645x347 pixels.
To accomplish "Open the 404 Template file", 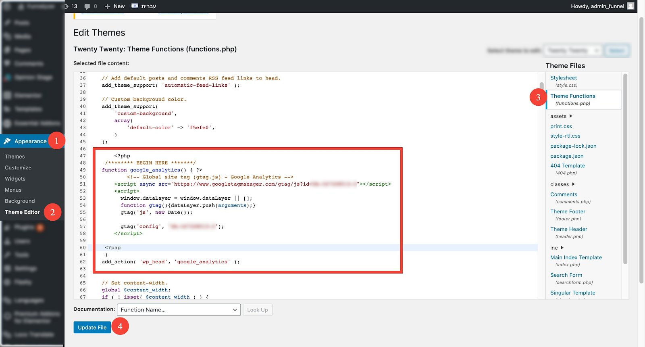I will (x=568, y=166).
